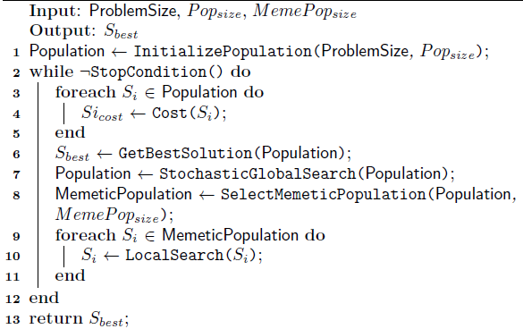Click line number 7
The height and width of the screenshot is (329, 523).
[16, 174]
